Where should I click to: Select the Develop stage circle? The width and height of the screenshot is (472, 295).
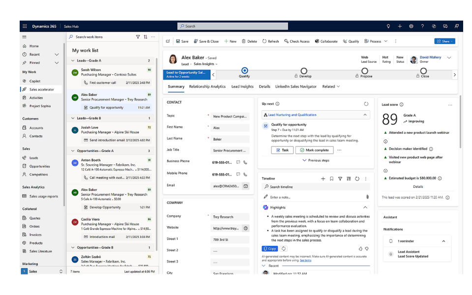304,71
